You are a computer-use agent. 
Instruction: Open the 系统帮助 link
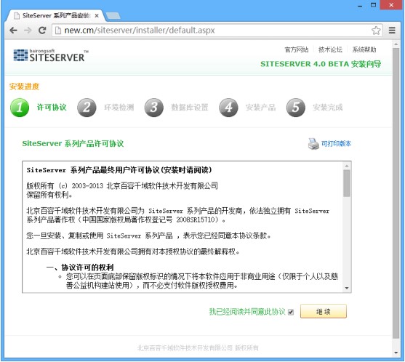[364, 49]
